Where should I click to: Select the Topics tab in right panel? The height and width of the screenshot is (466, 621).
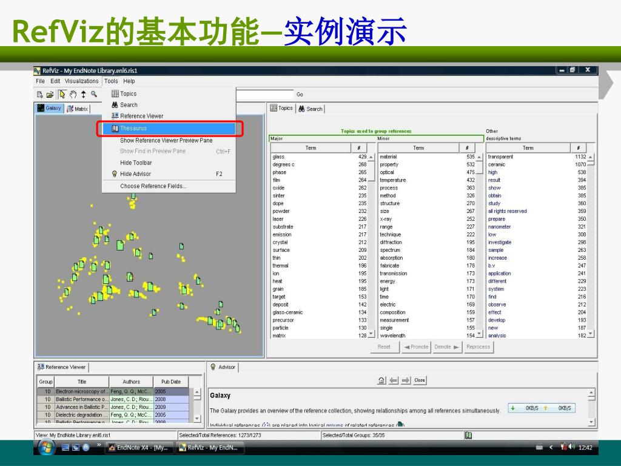point(281,108)
